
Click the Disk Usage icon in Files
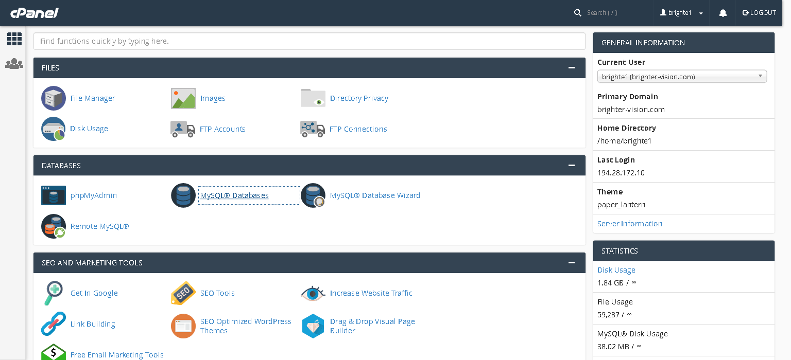coord(54,129)
